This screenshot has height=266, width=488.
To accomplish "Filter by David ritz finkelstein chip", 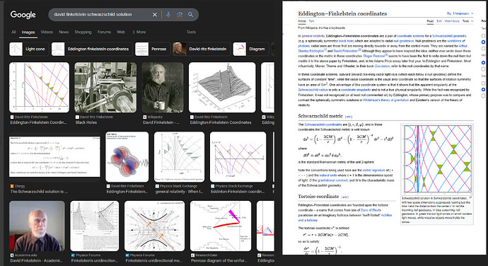I will pos(202,49).
